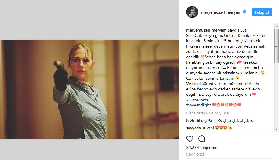The width and height of the screenshot is (279, 160).
Task: Open the first #edho hashtag after mükemmel
Action: [x=255, y=84]
